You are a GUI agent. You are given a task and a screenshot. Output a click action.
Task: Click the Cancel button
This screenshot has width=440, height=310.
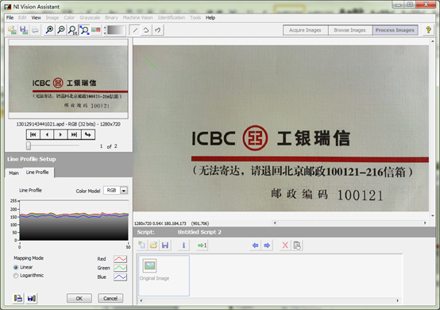coord(110,298)
